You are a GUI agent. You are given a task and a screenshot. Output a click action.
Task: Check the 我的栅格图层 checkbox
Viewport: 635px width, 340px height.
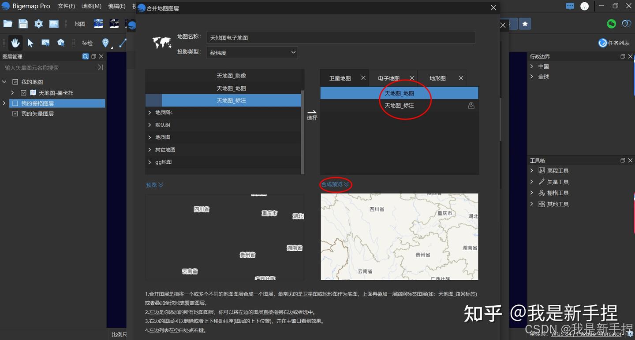(15, 103)
